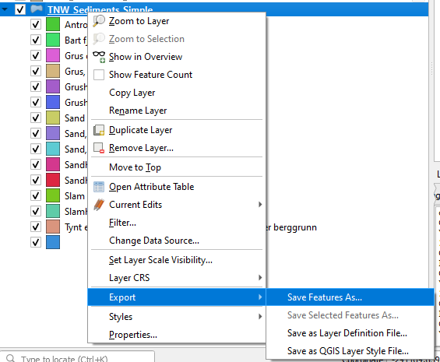The height and width of the screenshot is (362, 440).
Task: Click the locator bar search magnifier icon
Action: tap(11, 358)
